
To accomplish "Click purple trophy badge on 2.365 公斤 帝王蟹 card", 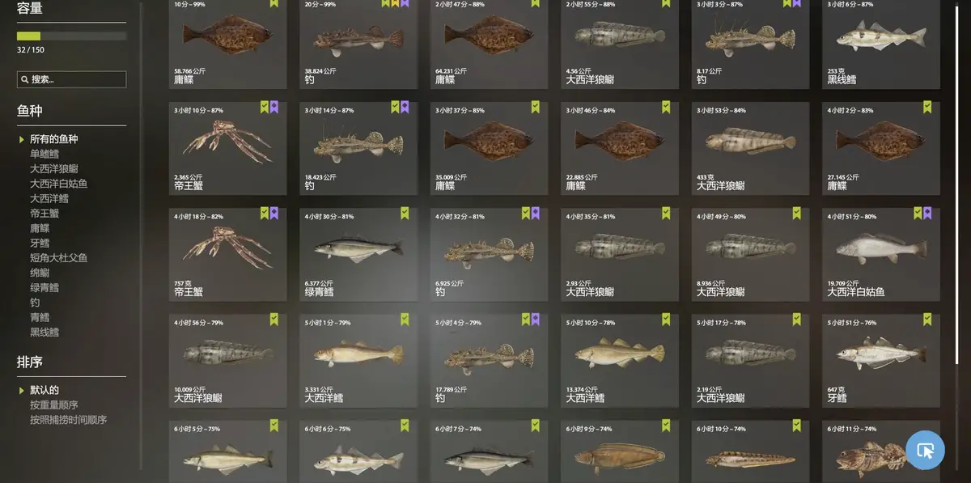I will click(273, 107).
